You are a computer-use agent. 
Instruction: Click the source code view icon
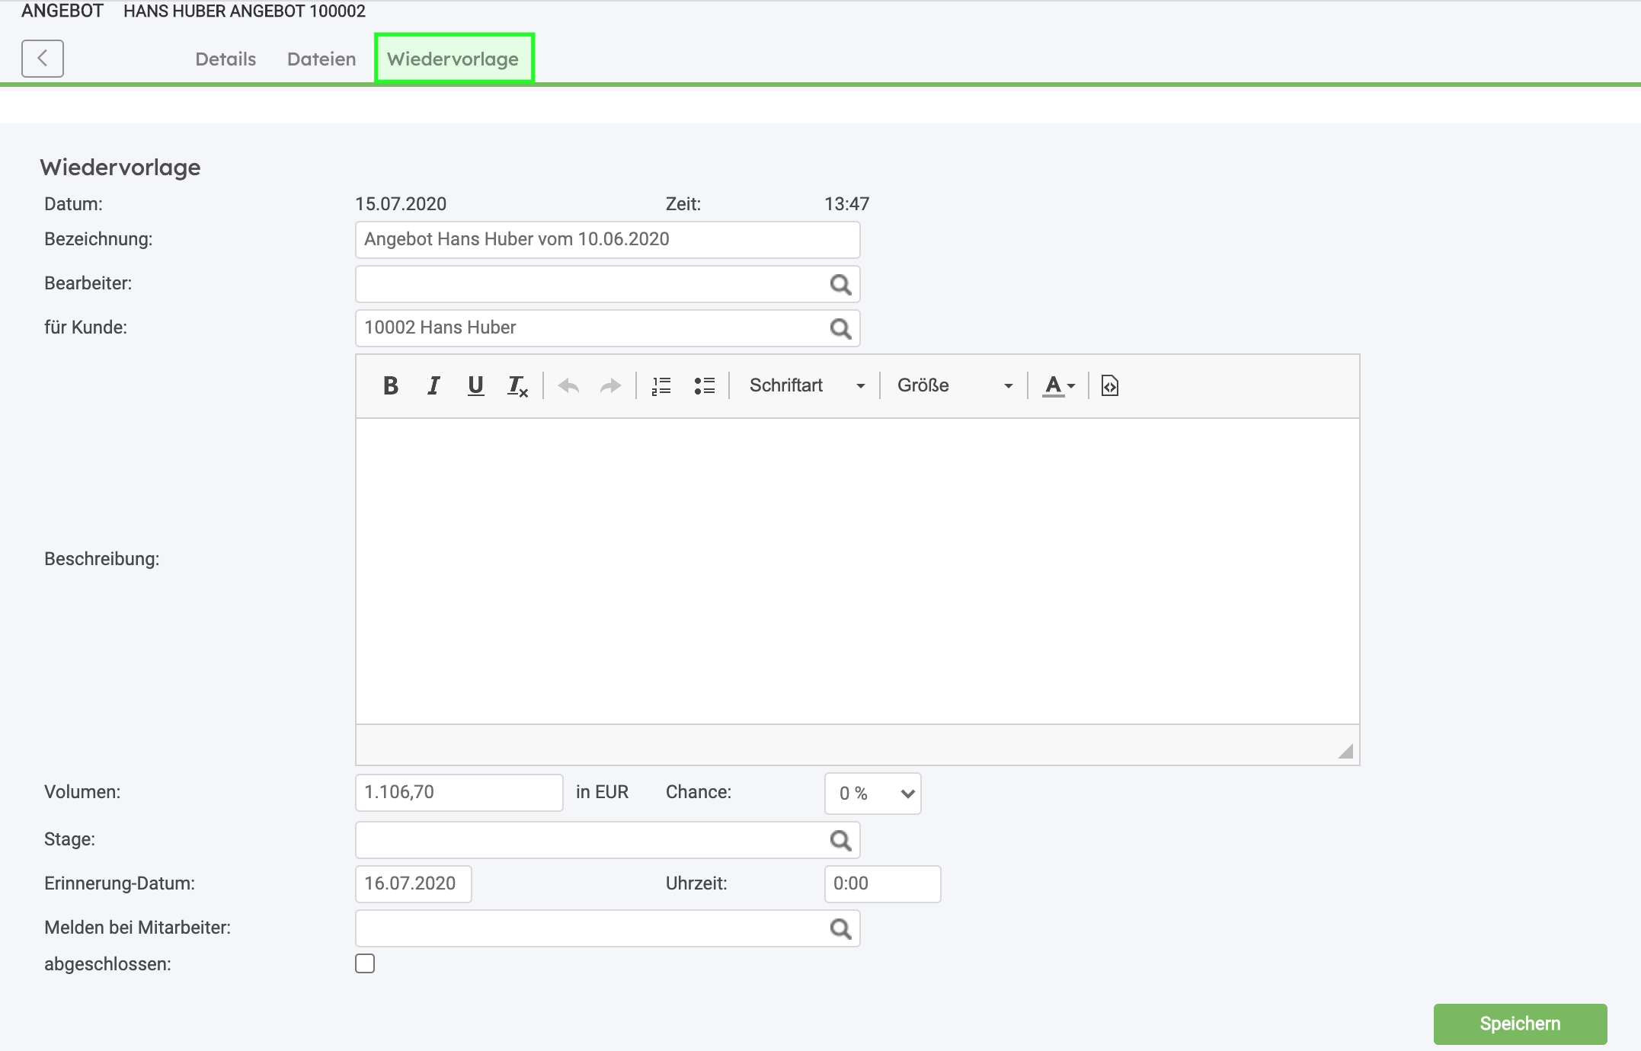click(1110, 386)
